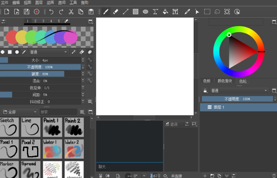Choose the rectangle shape tool

(x=135, y=12)
